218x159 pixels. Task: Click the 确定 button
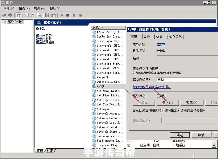[180, 135]
